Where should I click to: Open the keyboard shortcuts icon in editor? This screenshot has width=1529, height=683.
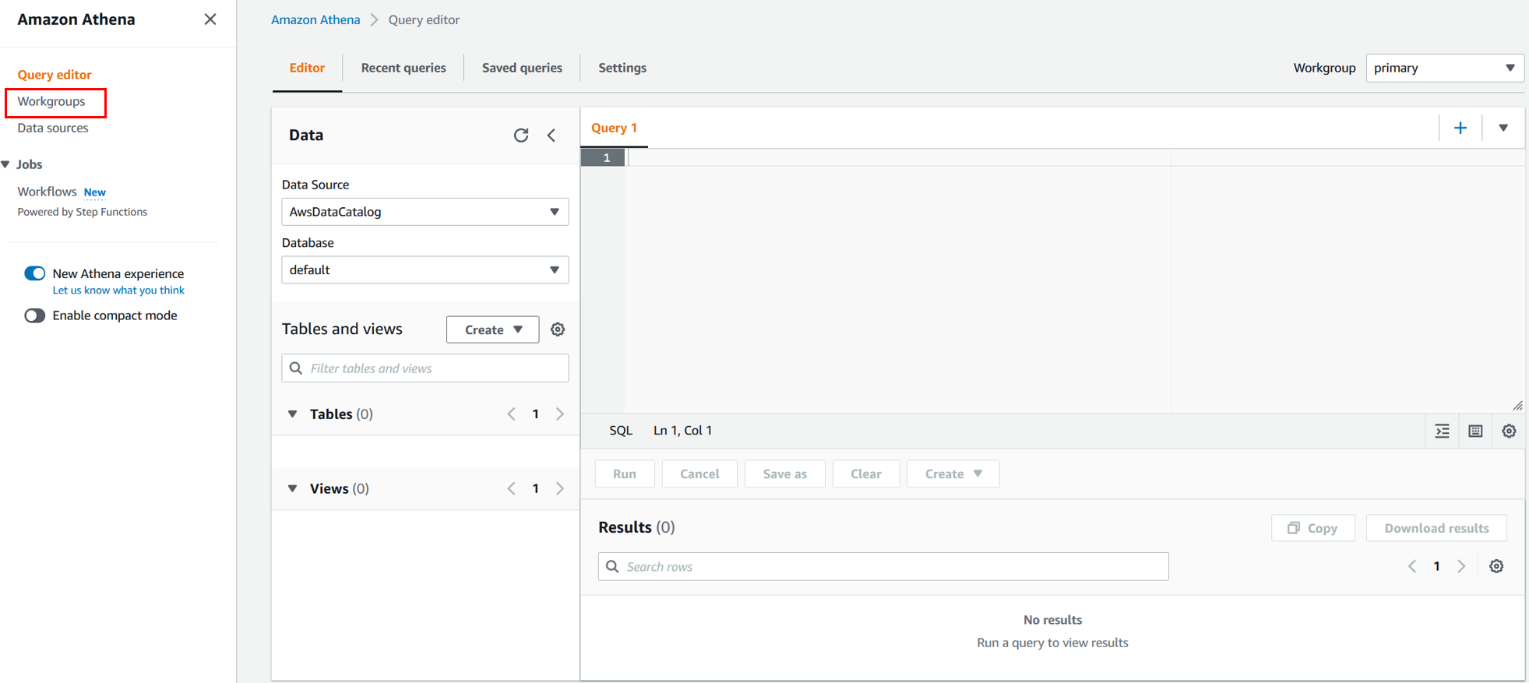click(1475, 431)
